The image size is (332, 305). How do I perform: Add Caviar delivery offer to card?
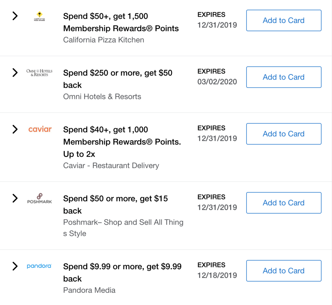click(283, 134)
